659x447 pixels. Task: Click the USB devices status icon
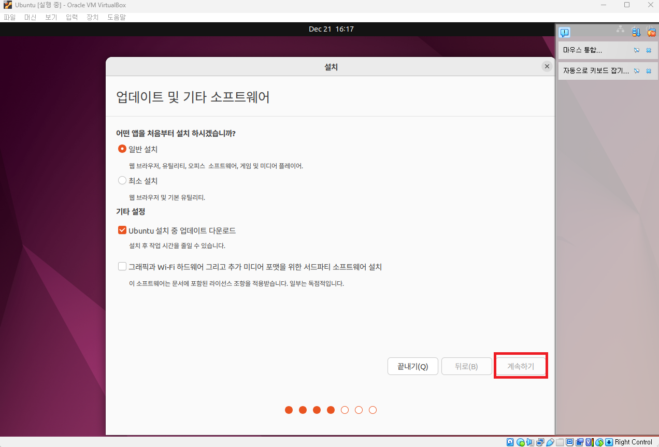tap(550, 442)
